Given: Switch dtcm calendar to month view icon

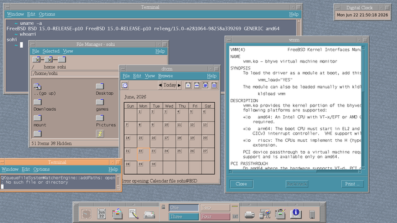Looking at the screenshot, I should point(205,85).
